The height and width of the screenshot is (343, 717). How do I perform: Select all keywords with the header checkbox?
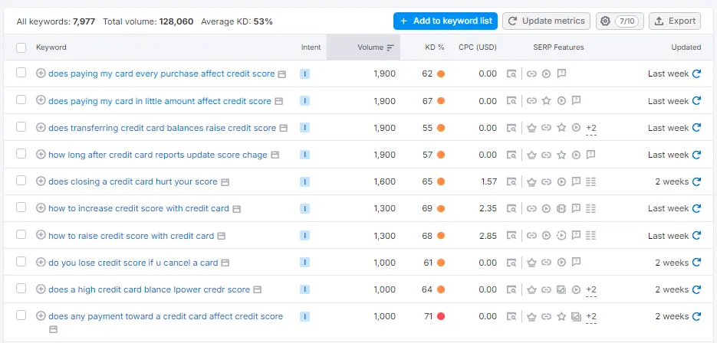(21, 47)
